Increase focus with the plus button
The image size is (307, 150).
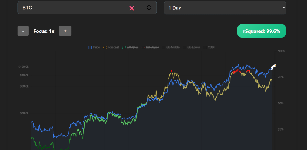tap(65, 31)
